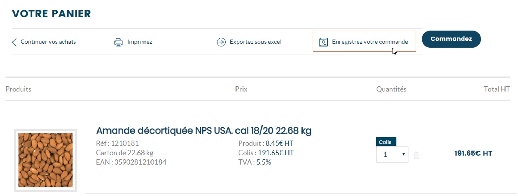518x196 pixels.
Task: Click the Prix column header
Action: point(241,89)
